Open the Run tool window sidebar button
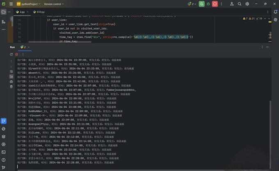Screen dimensions: 279x171 (x=4, y=121)
